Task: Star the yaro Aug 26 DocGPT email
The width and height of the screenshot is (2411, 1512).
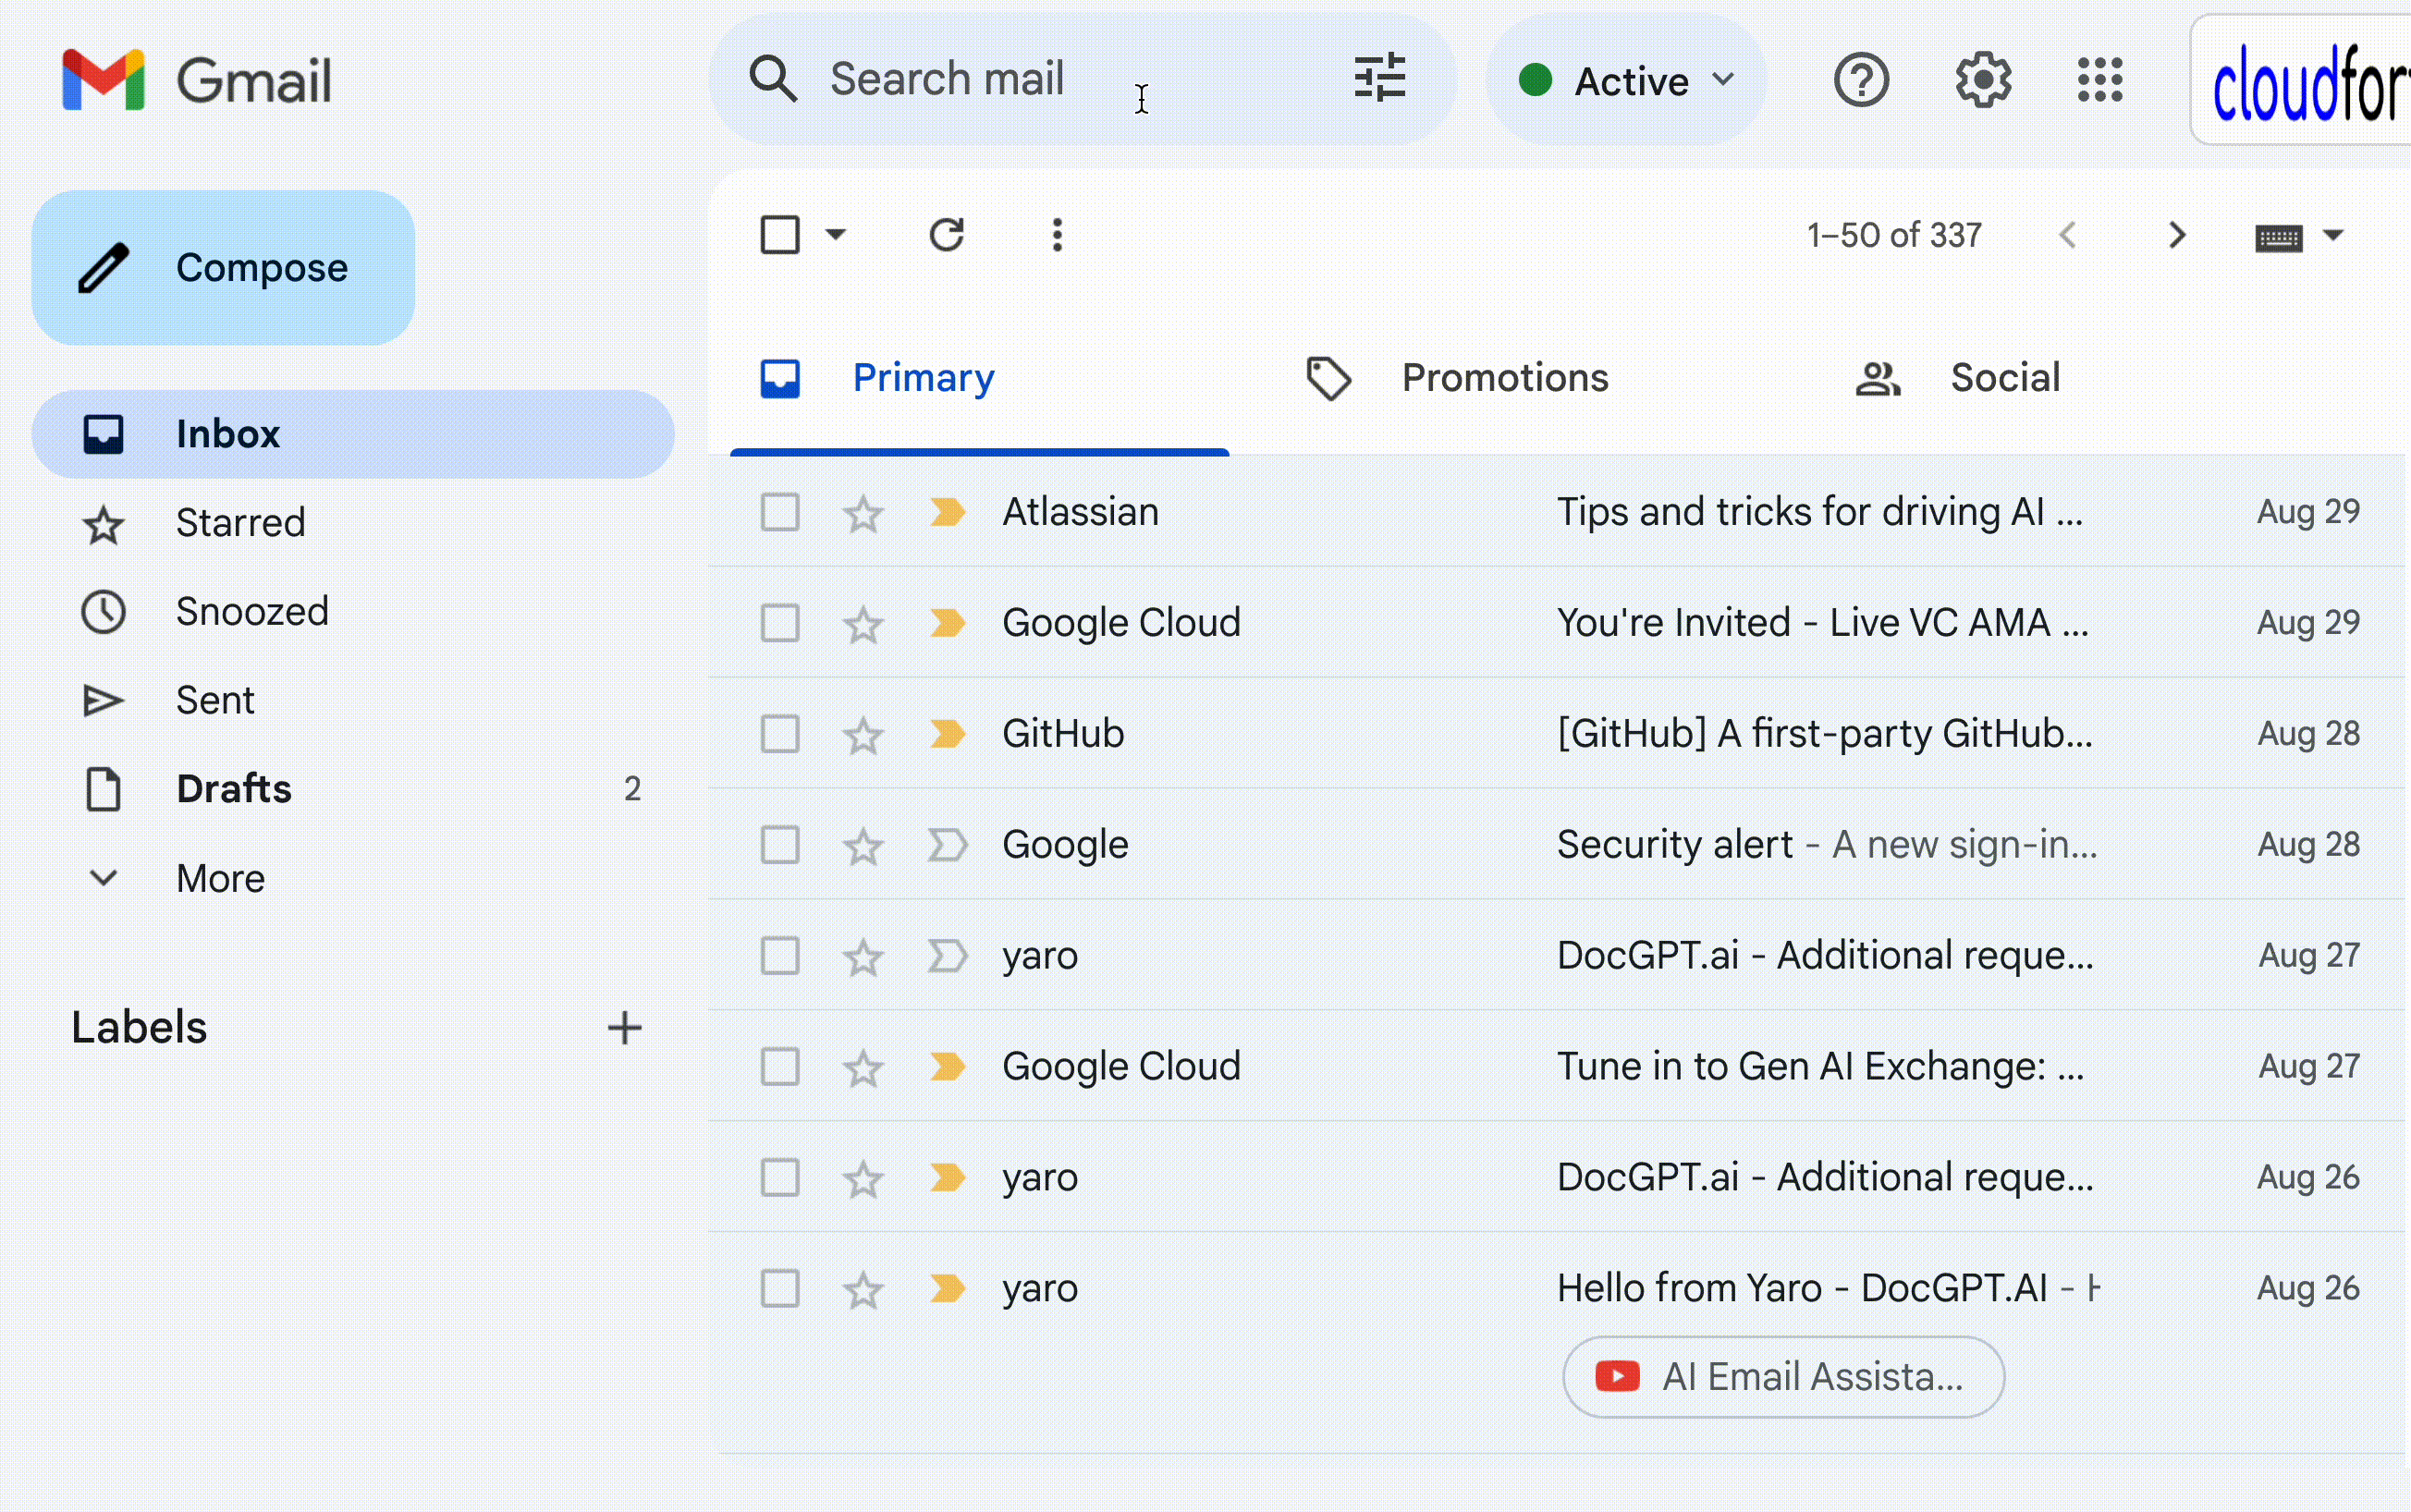Action: [863, 1180]
